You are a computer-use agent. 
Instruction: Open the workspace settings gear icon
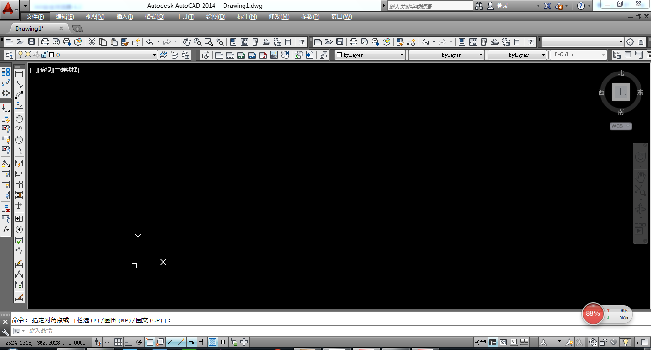630,42
